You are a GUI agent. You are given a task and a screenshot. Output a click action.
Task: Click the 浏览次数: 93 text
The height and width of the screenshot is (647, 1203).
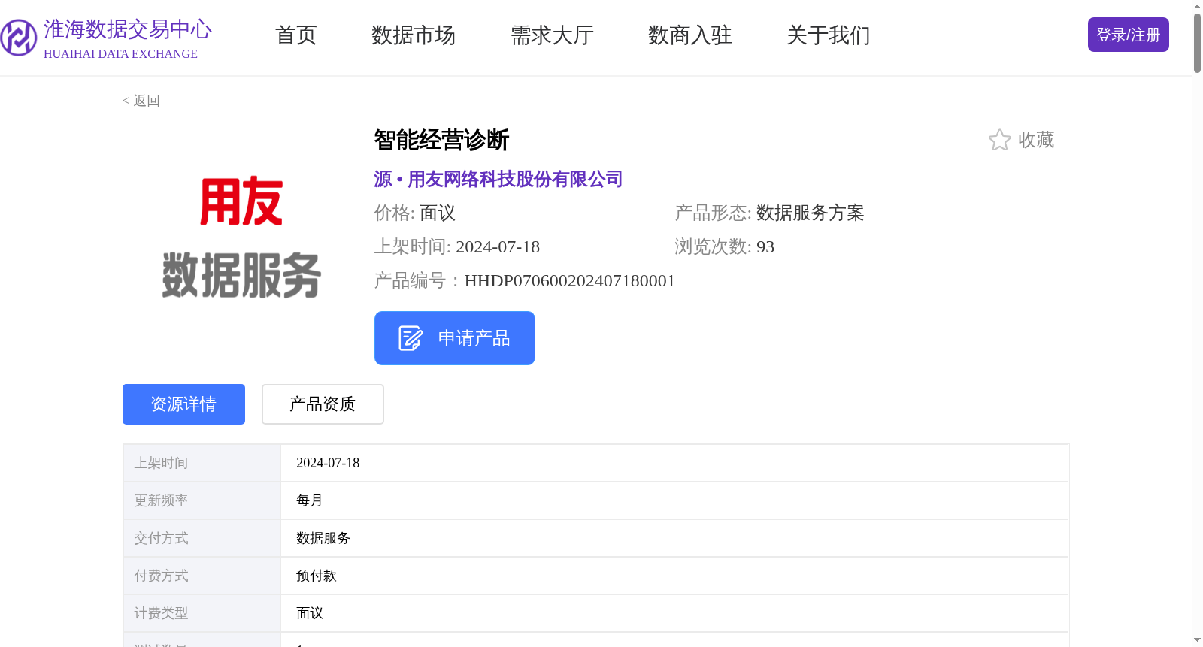coord(725,247)
